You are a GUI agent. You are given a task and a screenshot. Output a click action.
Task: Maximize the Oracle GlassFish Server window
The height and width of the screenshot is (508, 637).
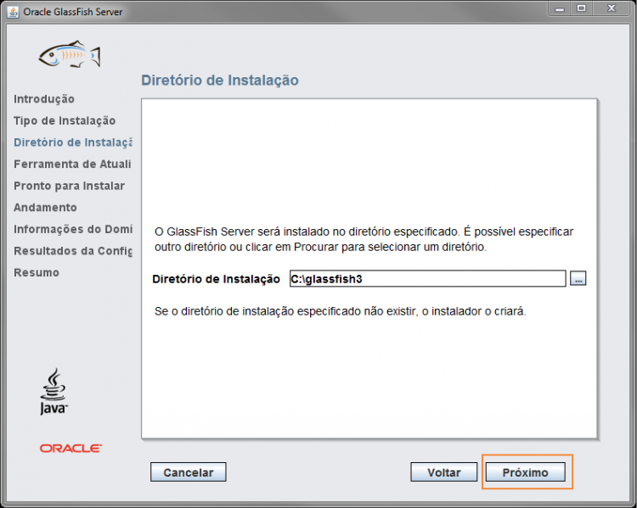(581, 8)
